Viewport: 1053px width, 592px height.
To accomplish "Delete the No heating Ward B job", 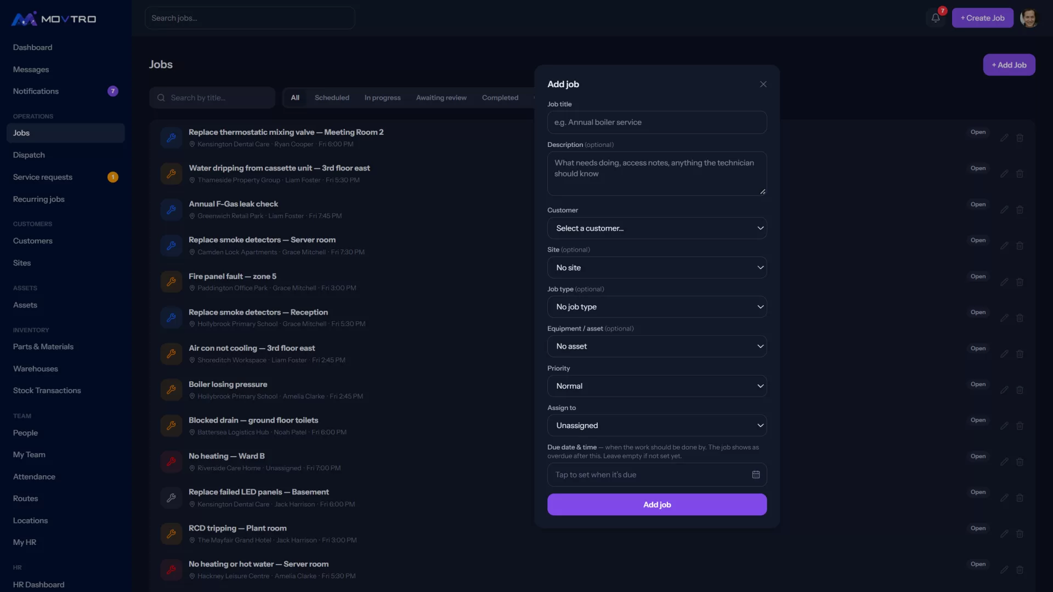I will pos(1020,462).
